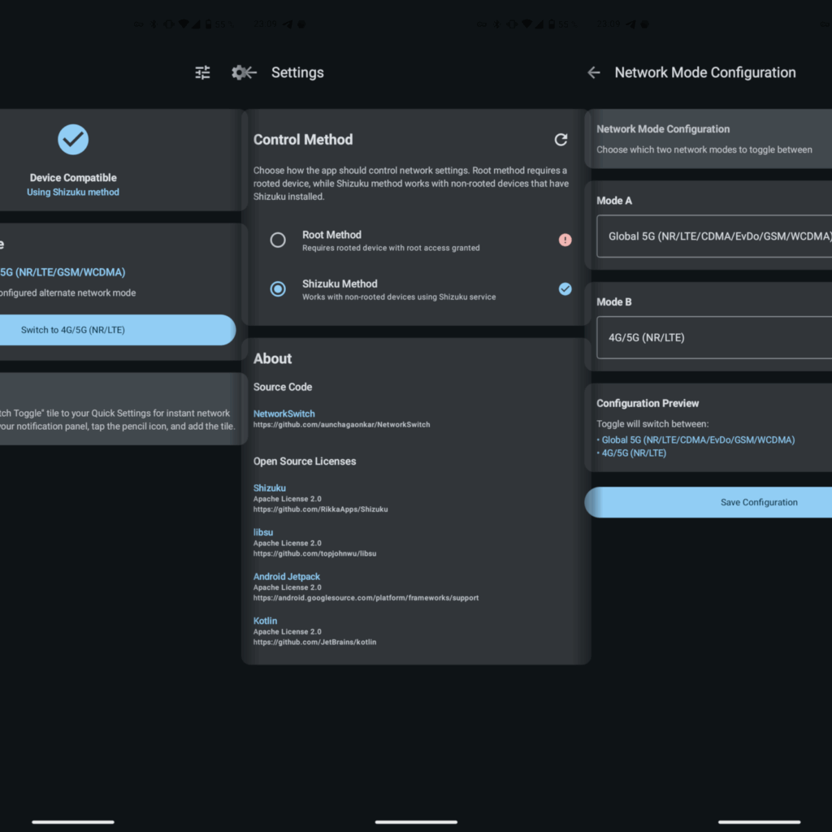Select the Shizuku Method radio button
Viewport: 832px width, 832px height.
click(x=278, y=288)
